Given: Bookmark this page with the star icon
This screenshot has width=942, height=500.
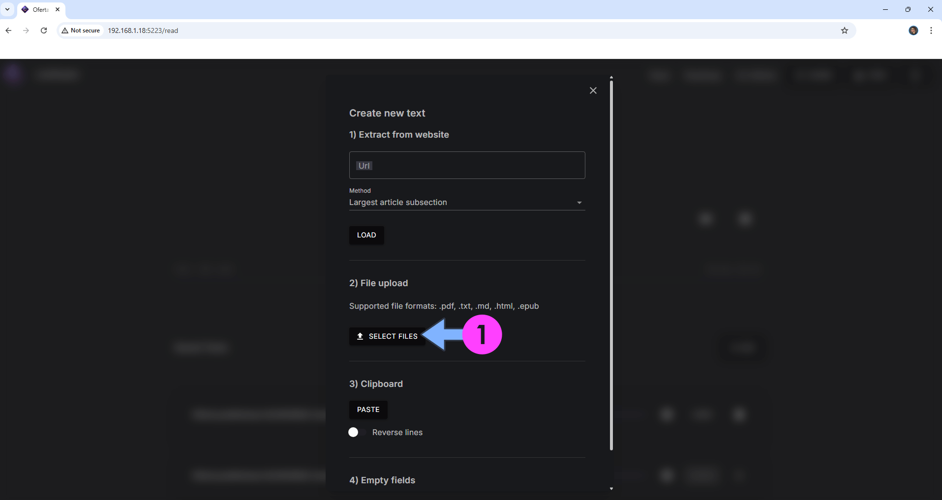Looking at the screenshot, I should pyautogui.click(x=844, y=30).
